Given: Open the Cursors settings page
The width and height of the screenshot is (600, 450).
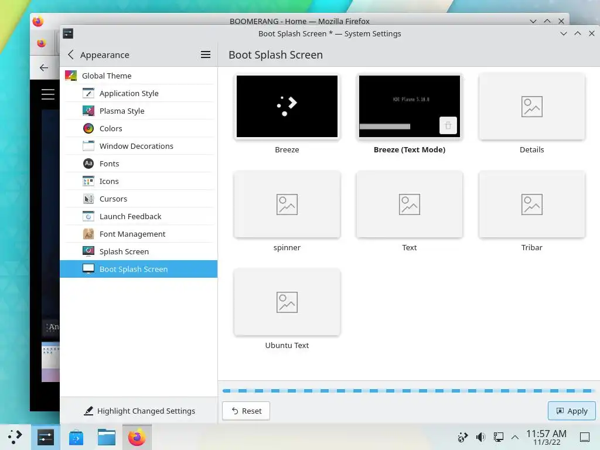Looking at the screenshot, I should coord(139,199).
